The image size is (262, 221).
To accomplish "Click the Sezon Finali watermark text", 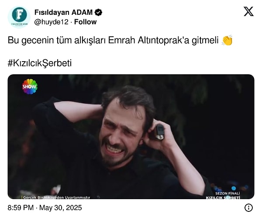I will (228, 193).
